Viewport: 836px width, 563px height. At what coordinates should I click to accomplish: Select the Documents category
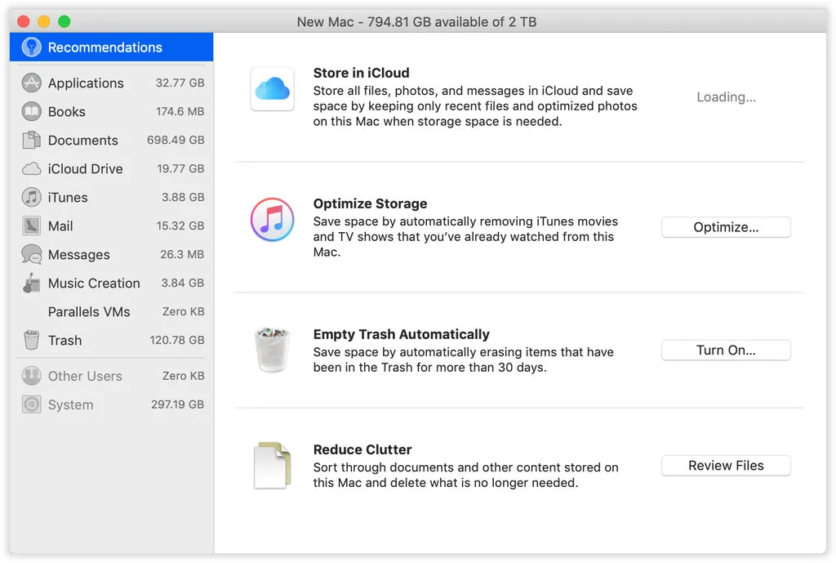[x=111, y=140]
